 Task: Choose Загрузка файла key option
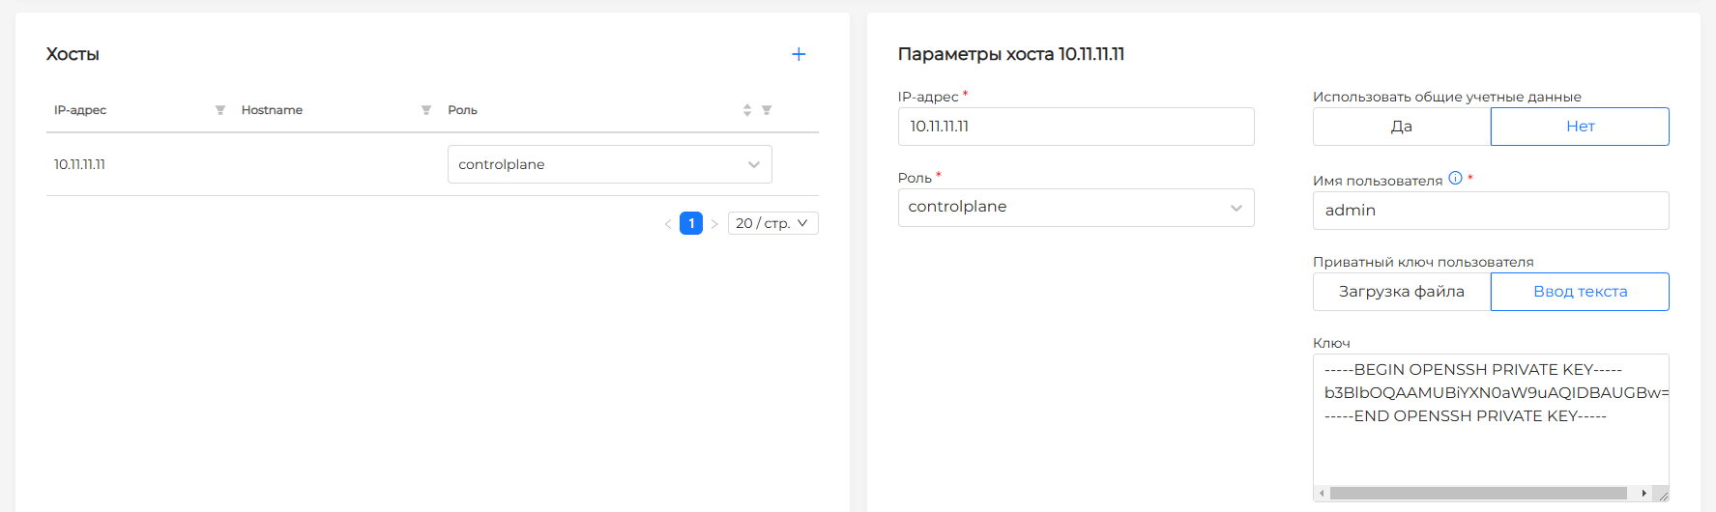pyautogui.click(x=1401, y=292)
